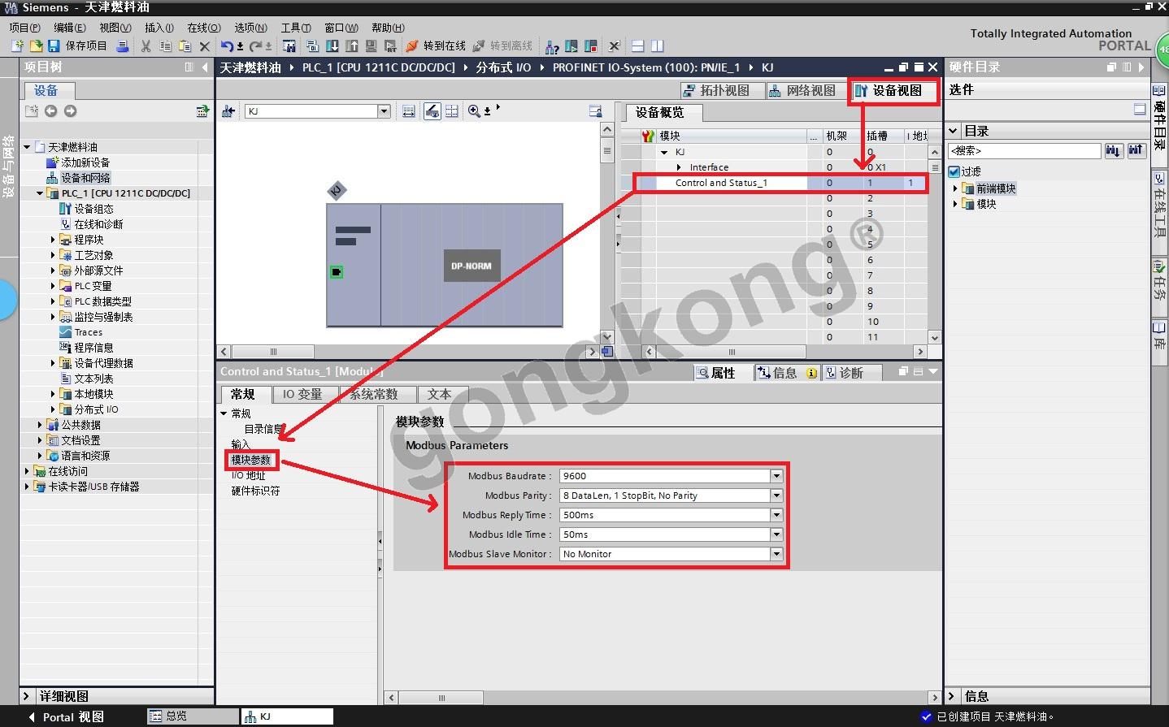Viewport: 1169px width, 727px height.
Task: Expand the Interface row in device overview
Action: click(680, 167)
